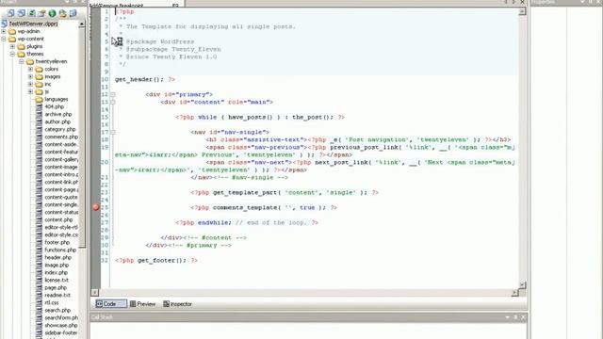Collapse the wp-content folder node
603x339 pixels.
click(4, 39)
